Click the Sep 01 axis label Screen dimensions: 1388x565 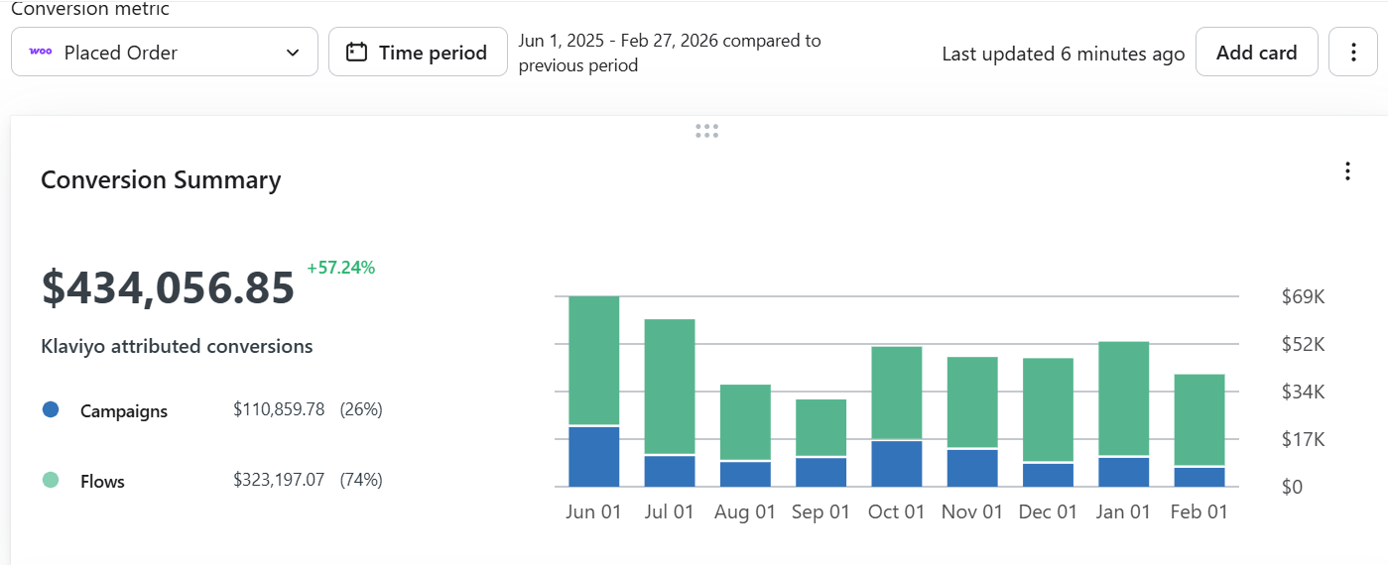pos(821,512)
